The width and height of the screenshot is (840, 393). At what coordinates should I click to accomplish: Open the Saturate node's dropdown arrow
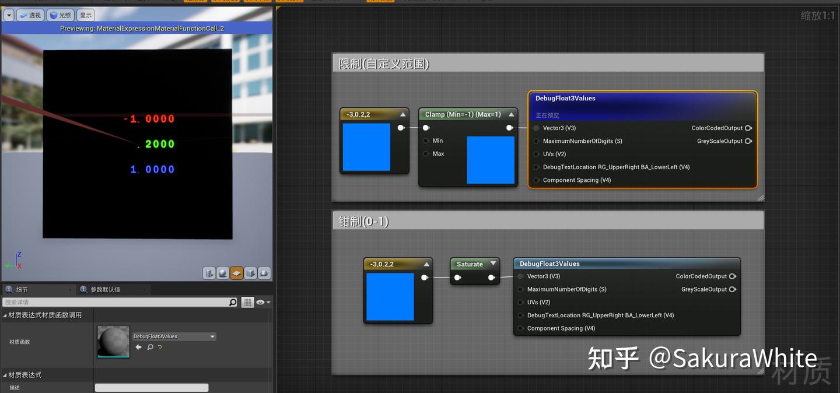click(x=493, y=264)
